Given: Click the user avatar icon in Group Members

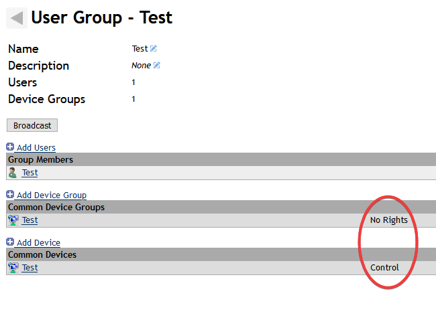Looking at the screenshot, I should (x=13, y=173).
